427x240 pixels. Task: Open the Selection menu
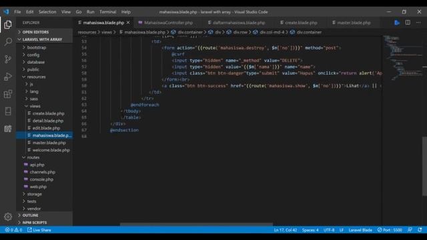click(47, 12)
